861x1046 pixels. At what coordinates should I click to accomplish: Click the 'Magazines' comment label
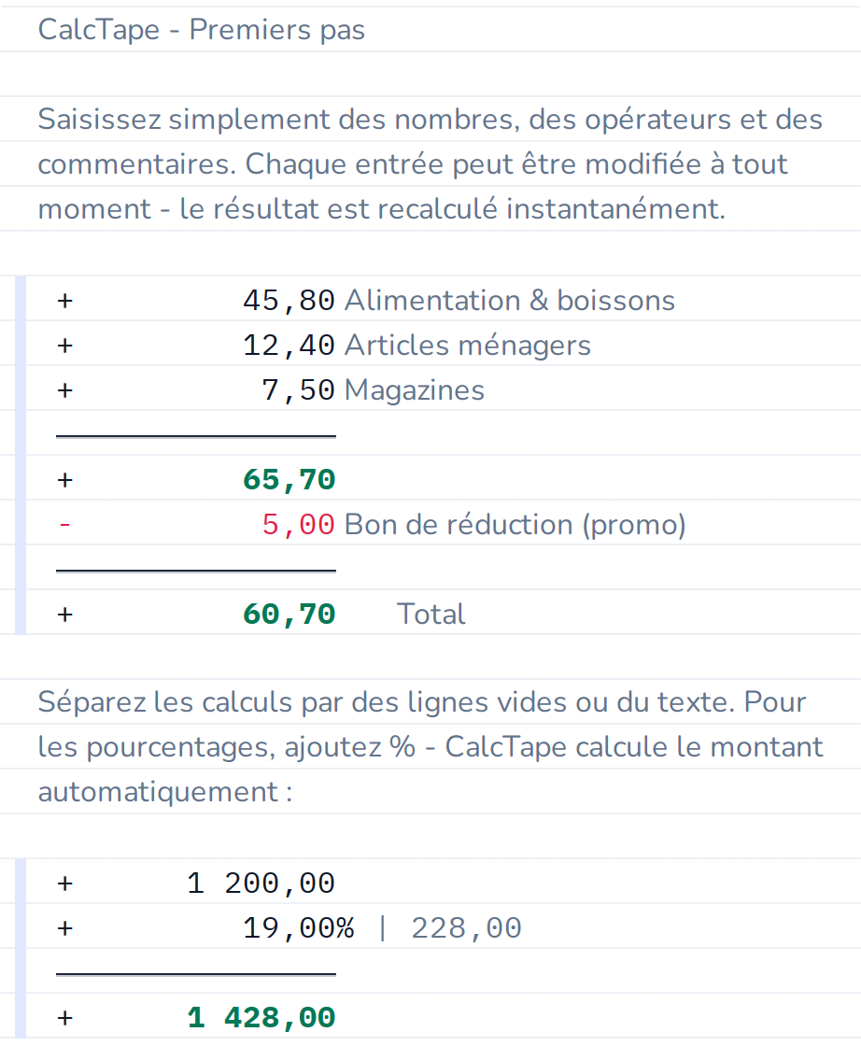click(415, 390)
